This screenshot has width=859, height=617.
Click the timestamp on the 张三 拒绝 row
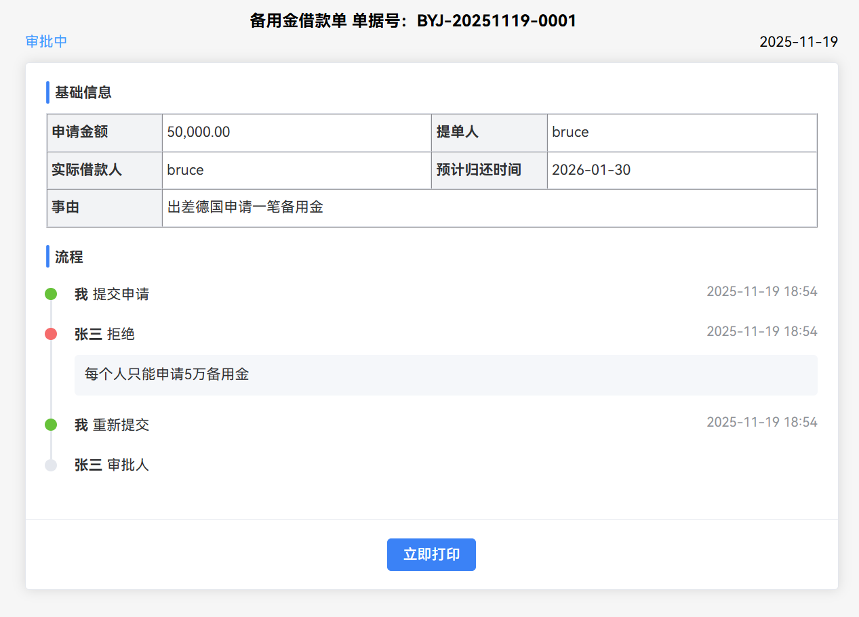761,331
